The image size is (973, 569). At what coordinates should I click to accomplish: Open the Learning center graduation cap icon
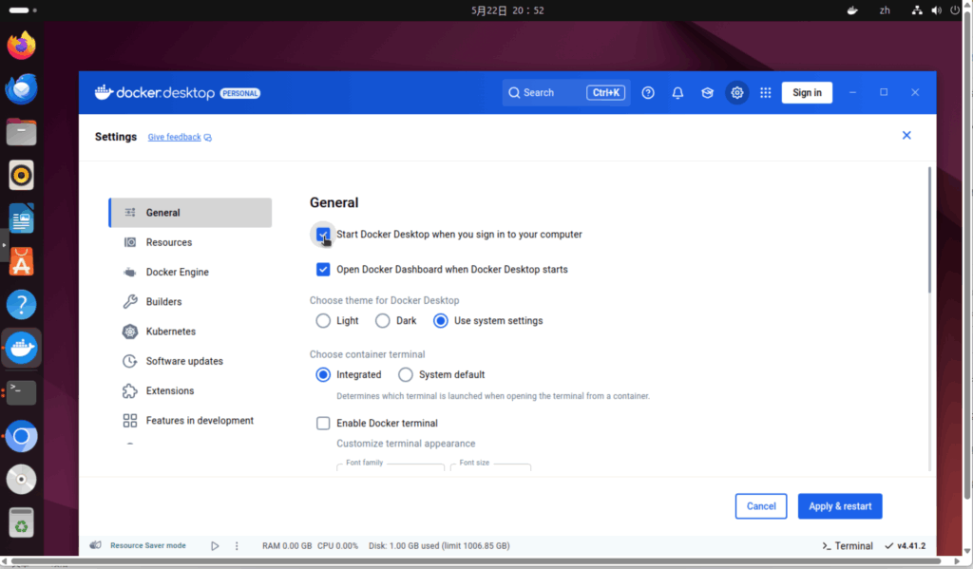(x=707, y=92)
